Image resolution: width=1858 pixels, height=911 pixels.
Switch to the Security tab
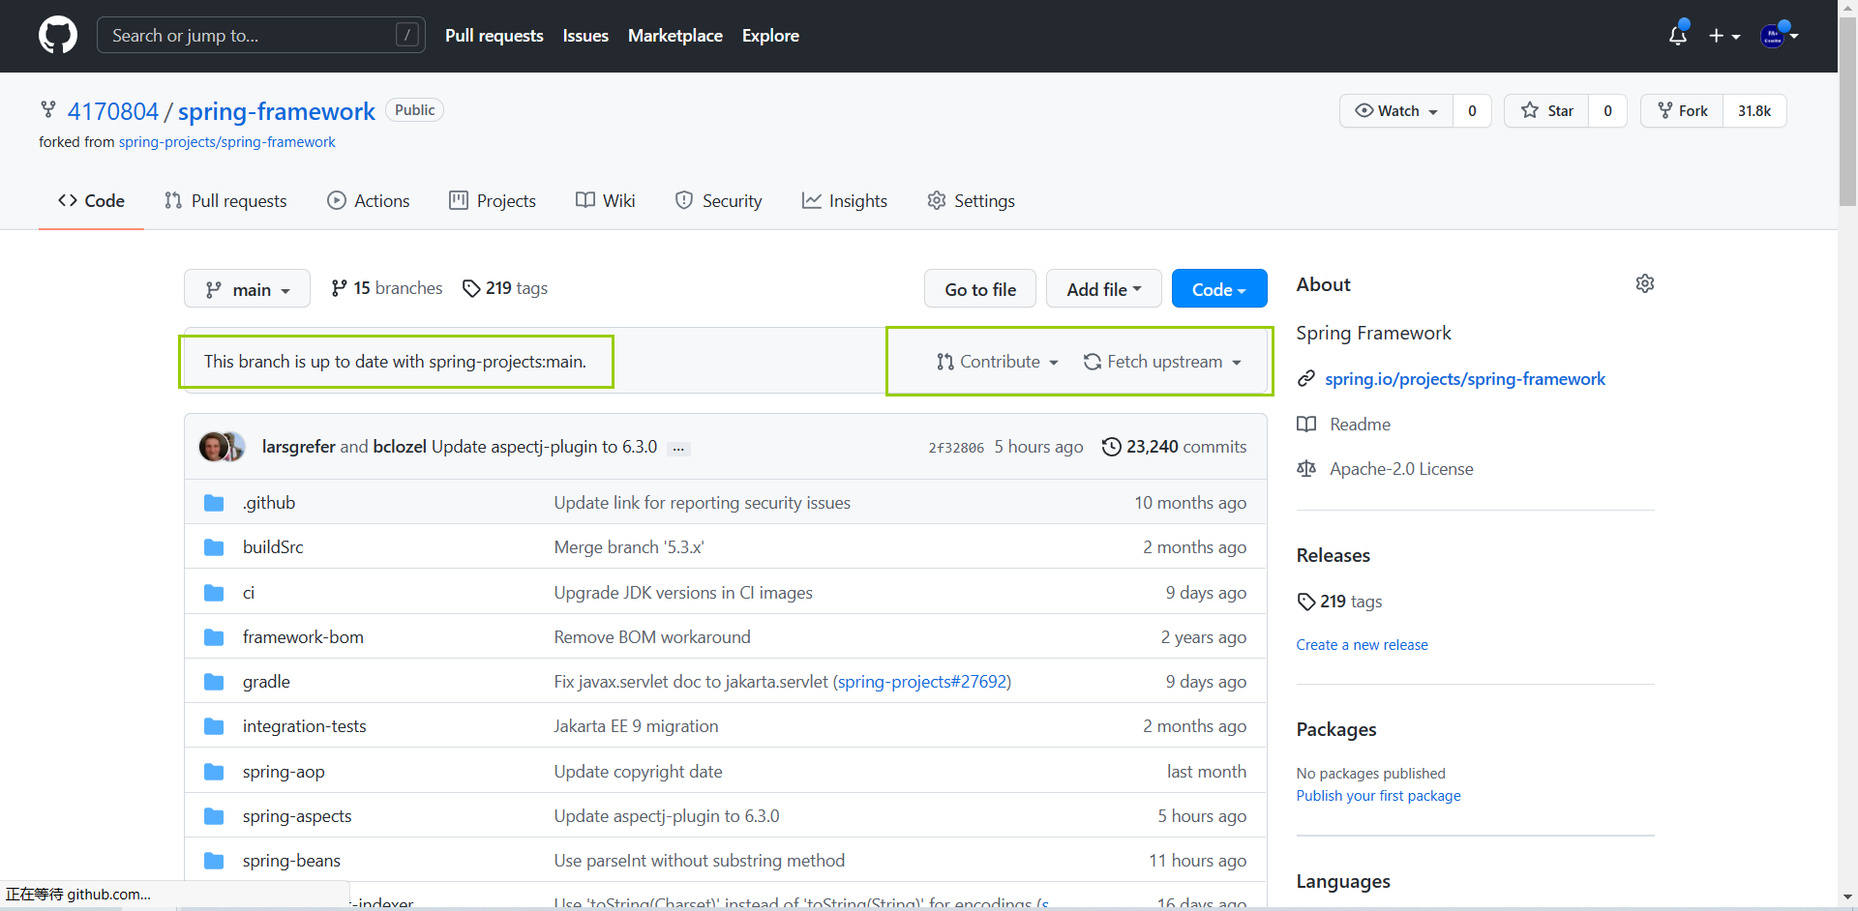click(719, 201)
